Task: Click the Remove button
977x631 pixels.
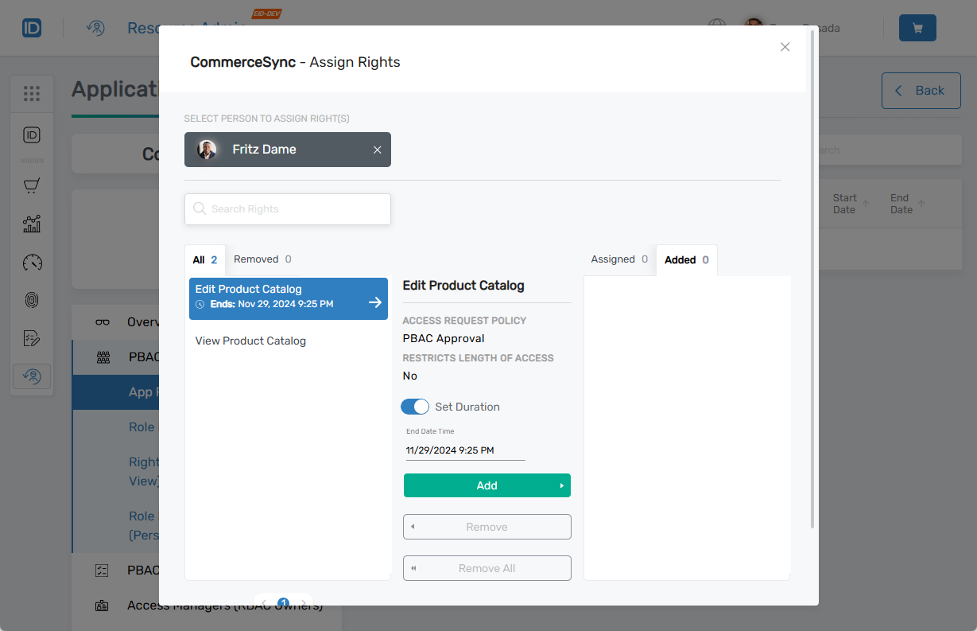Action: click(487, 527)
